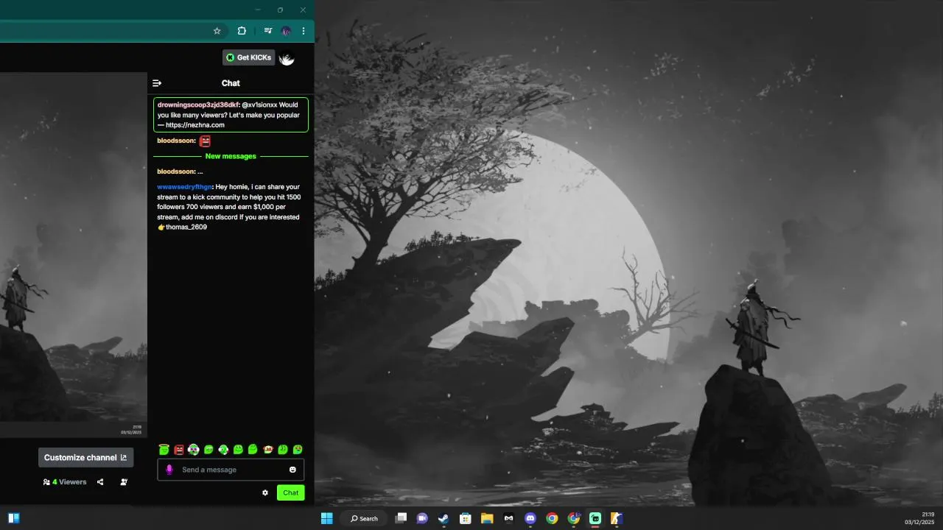Bookmark this page with the star icon
The height and width of the screenshot is (530, 943).
click(x=217, y=31)
